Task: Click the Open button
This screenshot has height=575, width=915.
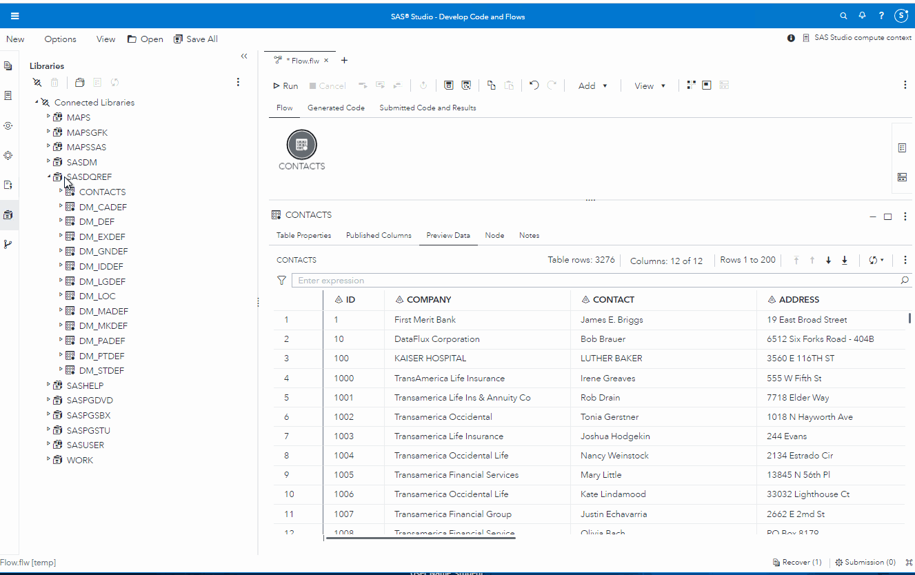Action: (x=145, y=39)
